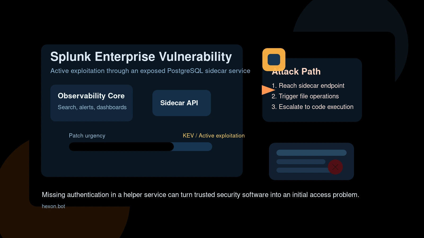
Task: Click the orange rounded square icon
Action: (274, 59)
